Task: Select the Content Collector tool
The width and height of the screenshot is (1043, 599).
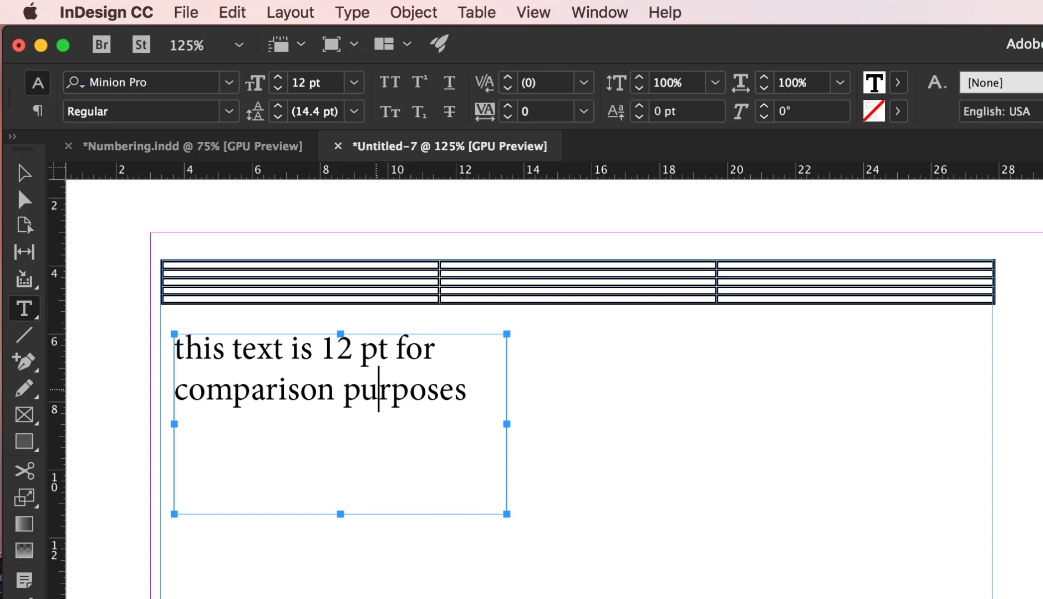Action: 24,279
